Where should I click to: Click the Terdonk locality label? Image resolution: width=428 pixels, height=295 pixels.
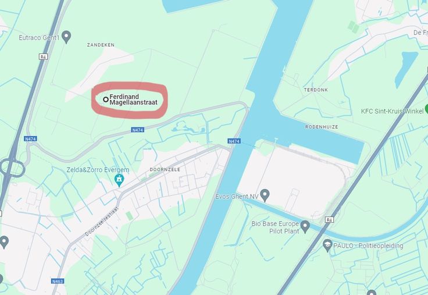(316, 90)
